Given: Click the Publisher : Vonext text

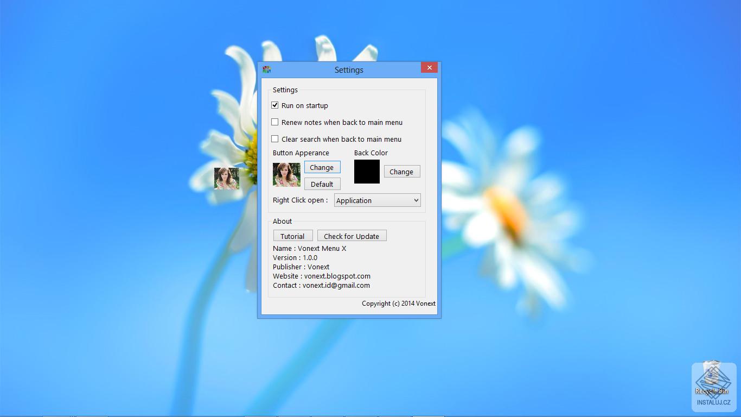Looking at the screenshot, I should pyautogui.click(x=301, y=267).
